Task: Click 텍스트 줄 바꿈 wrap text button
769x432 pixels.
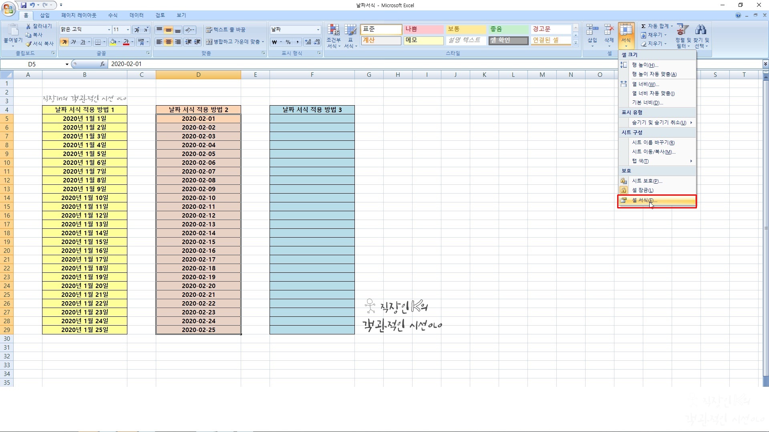Action: click(x=225, y=30)
